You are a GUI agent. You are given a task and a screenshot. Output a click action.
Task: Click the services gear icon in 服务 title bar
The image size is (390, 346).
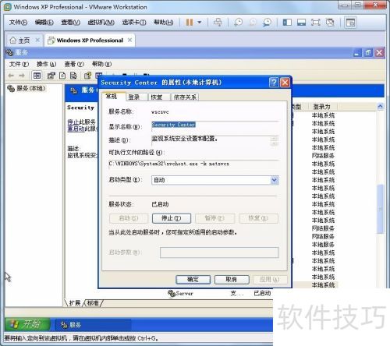(x=10, y=52)
